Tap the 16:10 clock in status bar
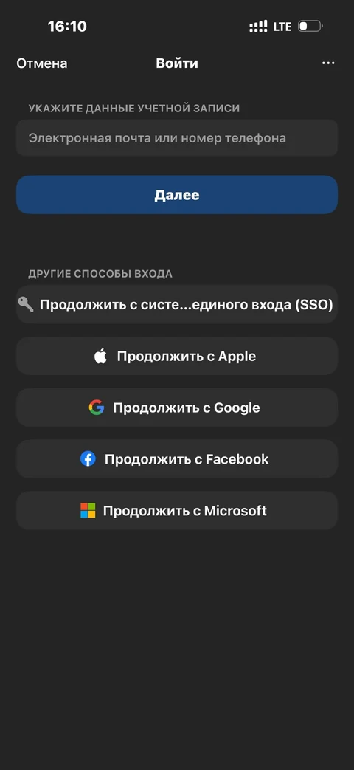The height and width of the screenshot is (770, 354). (x=67, y=26)
